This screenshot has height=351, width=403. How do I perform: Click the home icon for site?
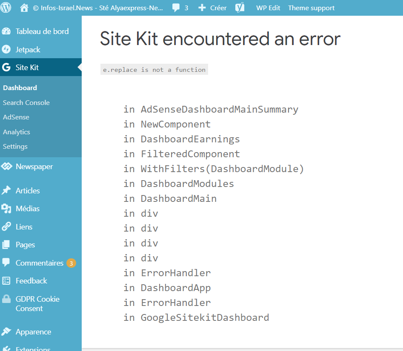click(x=24, y=8)
